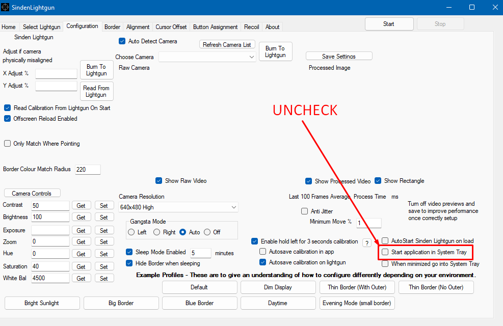Disable Show Raw Video checkbox
The width and height of the screenshot is (503, 326).
159,180
